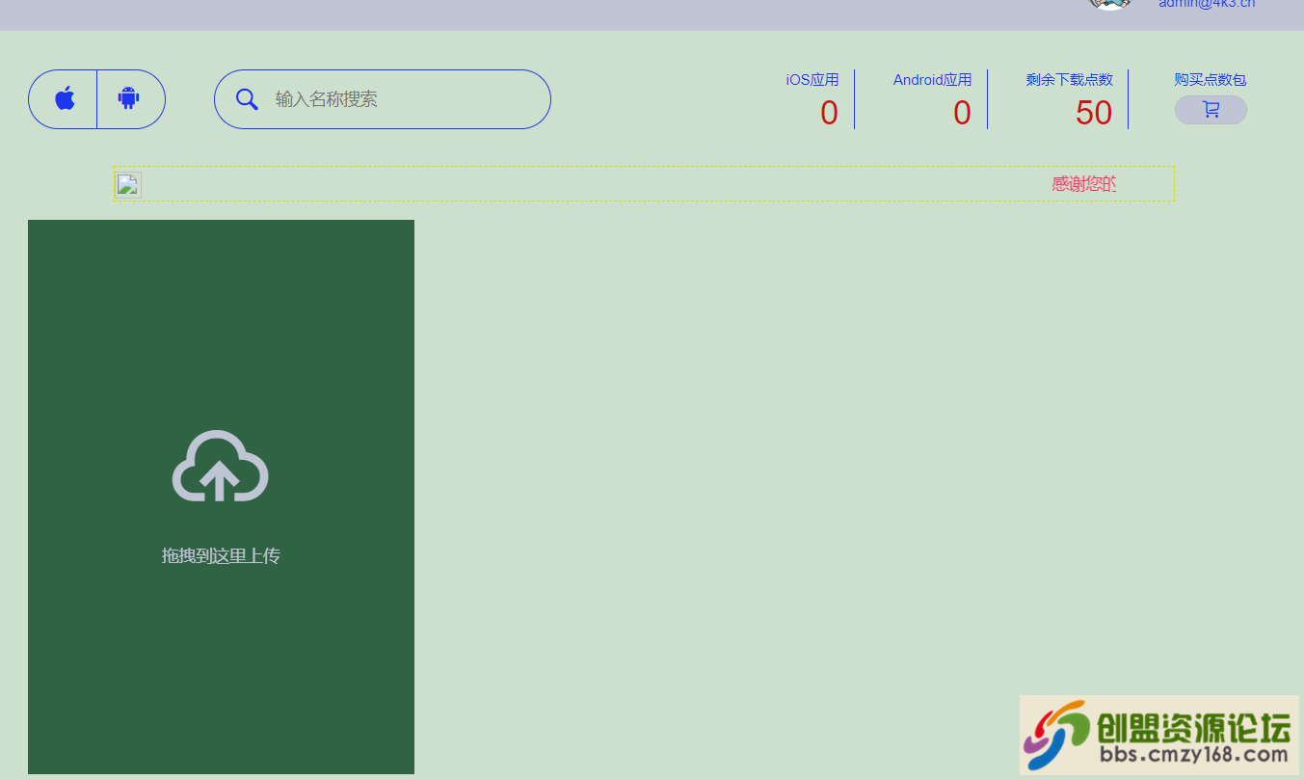Click the magnifier search icon
The image size is (1304, 780).
pyautogui.click(x=247, y=99)
